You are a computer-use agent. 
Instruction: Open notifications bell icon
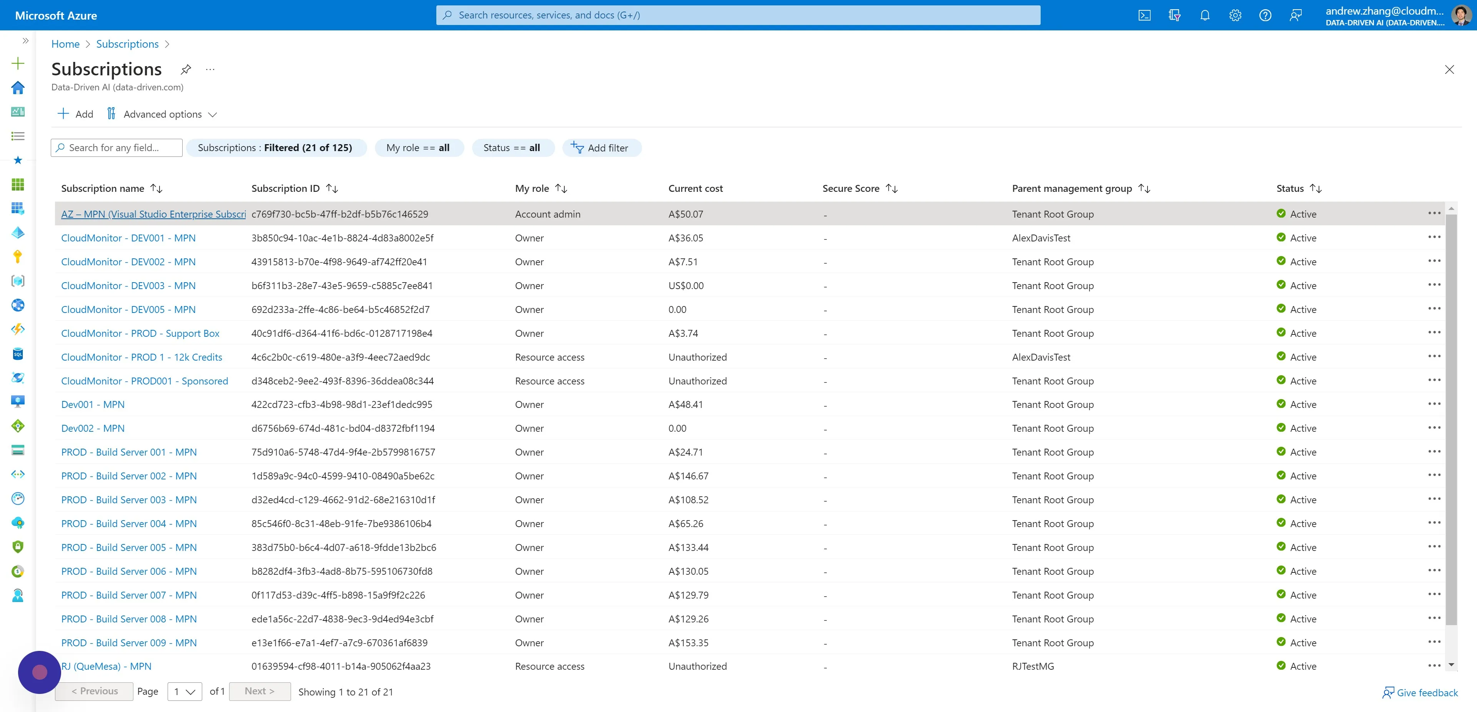click(1205, 15)
